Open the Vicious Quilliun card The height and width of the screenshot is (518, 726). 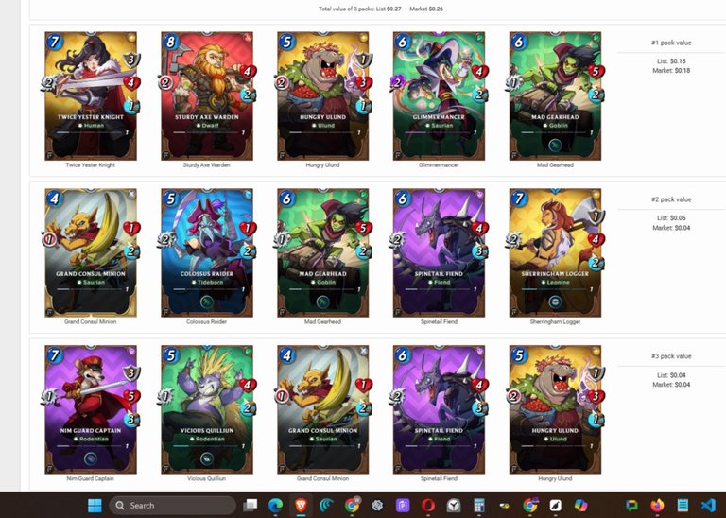[207, 409]
